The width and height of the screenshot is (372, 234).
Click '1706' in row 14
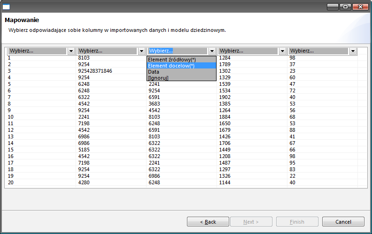click(x=225, y=143)
